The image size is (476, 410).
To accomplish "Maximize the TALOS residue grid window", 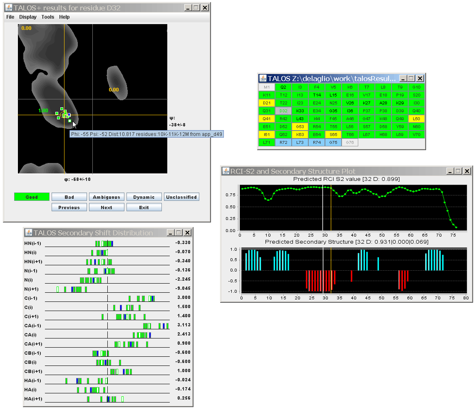I will (x=412, y=79).
